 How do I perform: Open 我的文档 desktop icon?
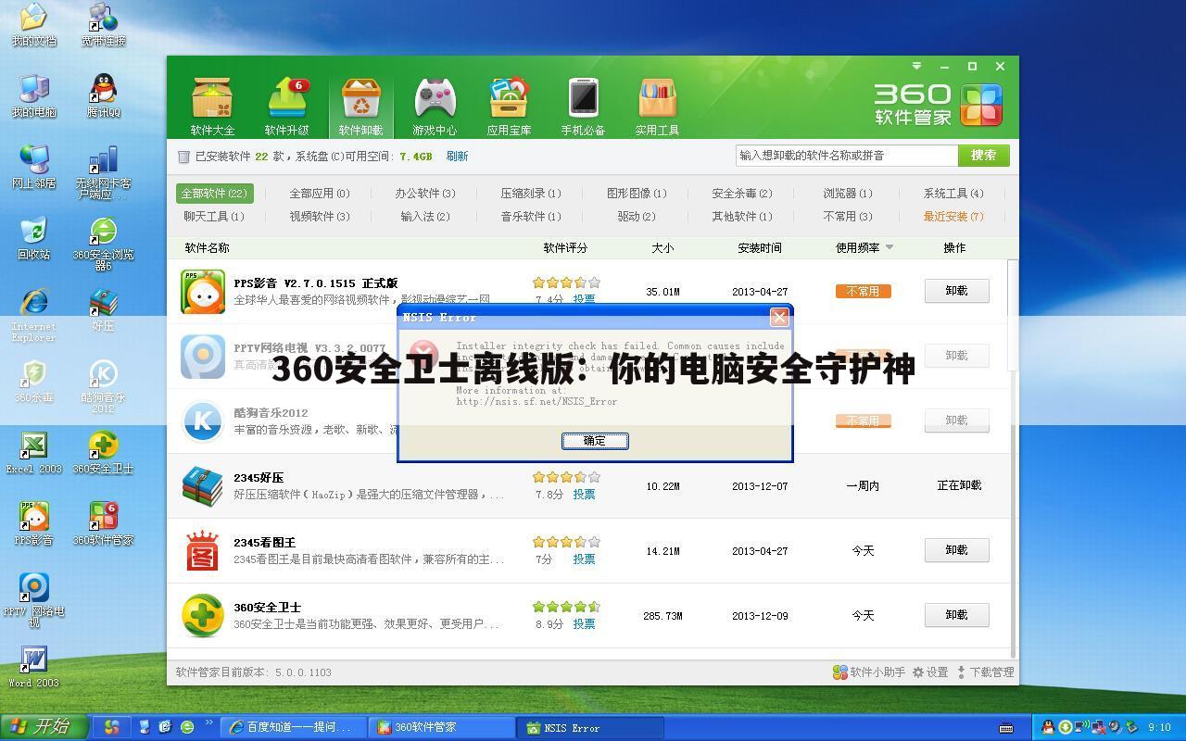tap(33, 25)
